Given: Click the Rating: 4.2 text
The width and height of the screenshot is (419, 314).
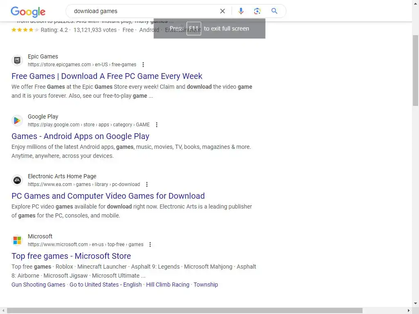Looking at the screenshot, I should (54, 30).
